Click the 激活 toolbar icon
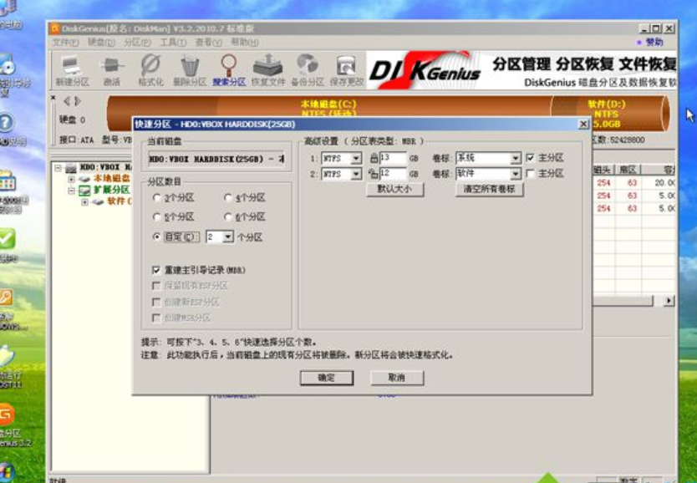The height and width of the screenshot is (483, 697). (112, 70)
